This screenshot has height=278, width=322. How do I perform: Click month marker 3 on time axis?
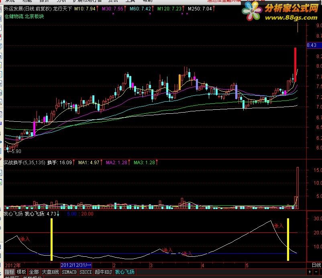pos(151,266)
